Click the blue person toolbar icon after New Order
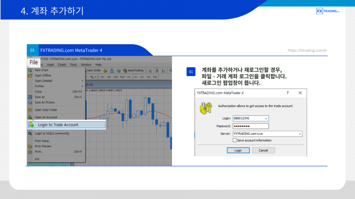The height and width of the screenshot is (199, 355). pyautogui.click(x=112, y=71)
